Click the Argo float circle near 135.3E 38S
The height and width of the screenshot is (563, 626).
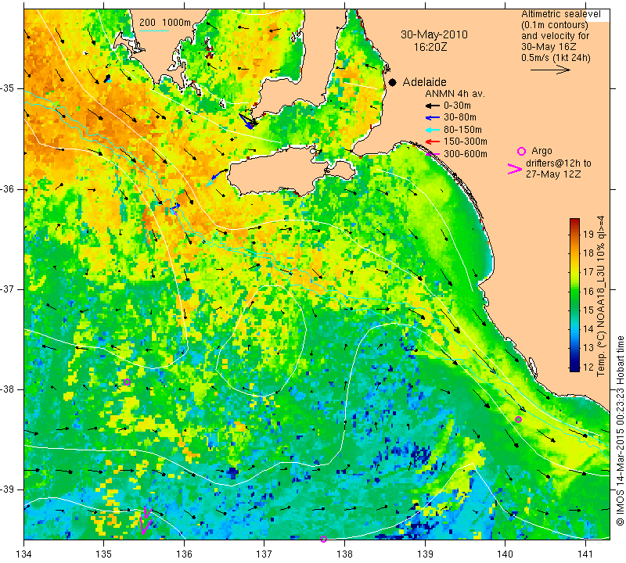point(127,382)
